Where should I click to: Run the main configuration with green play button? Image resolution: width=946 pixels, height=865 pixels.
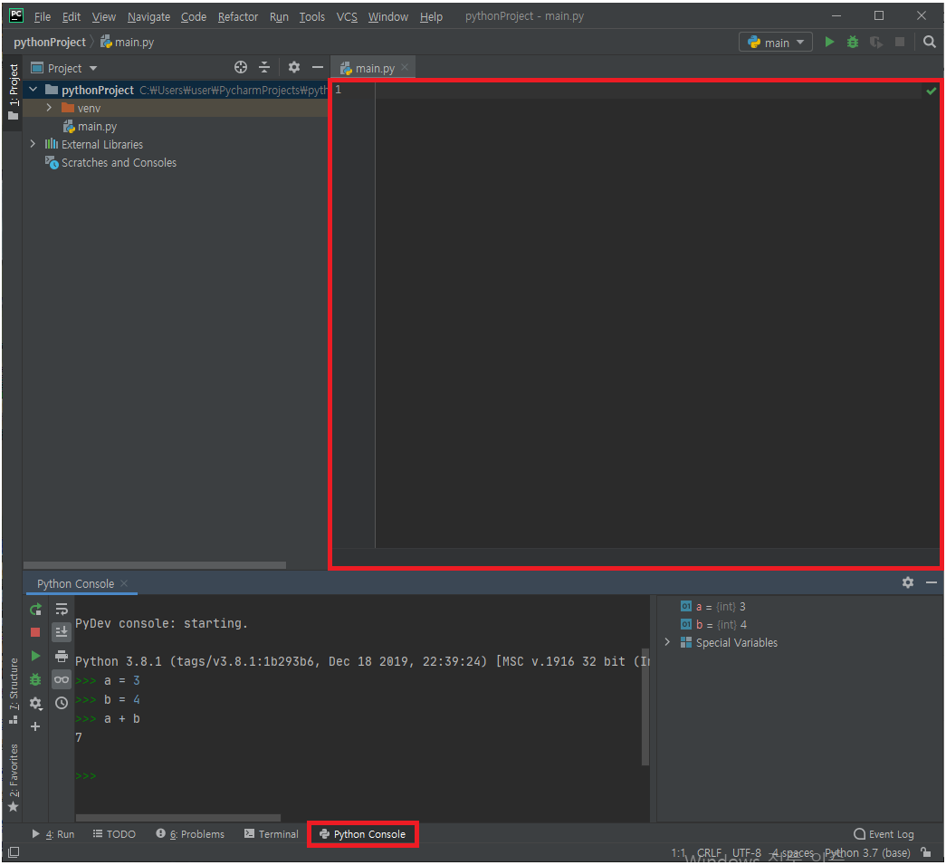tap(829, 43)
